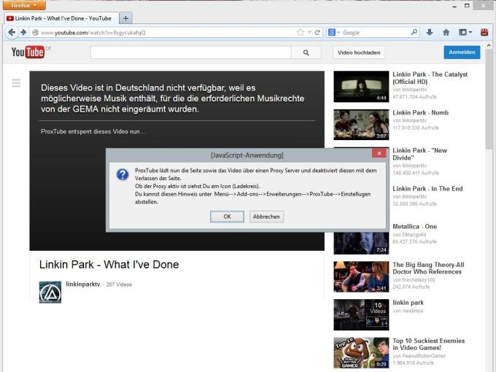The image size is (496, 372).
Task: Click the Linkin Park - What I've Done heading
Action: click(x=109, y=265)
